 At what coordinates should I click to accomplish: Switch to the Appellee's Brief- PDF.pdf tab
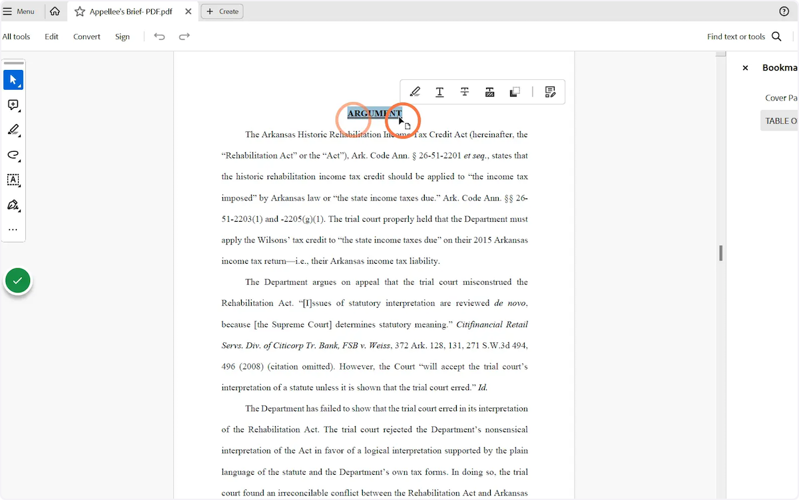point(132,11)
